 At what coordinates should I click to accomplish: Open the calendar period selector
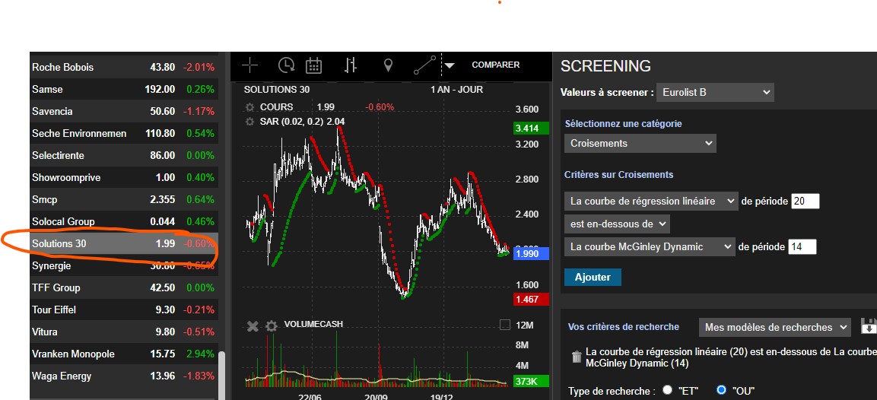[x=314, y=65]
